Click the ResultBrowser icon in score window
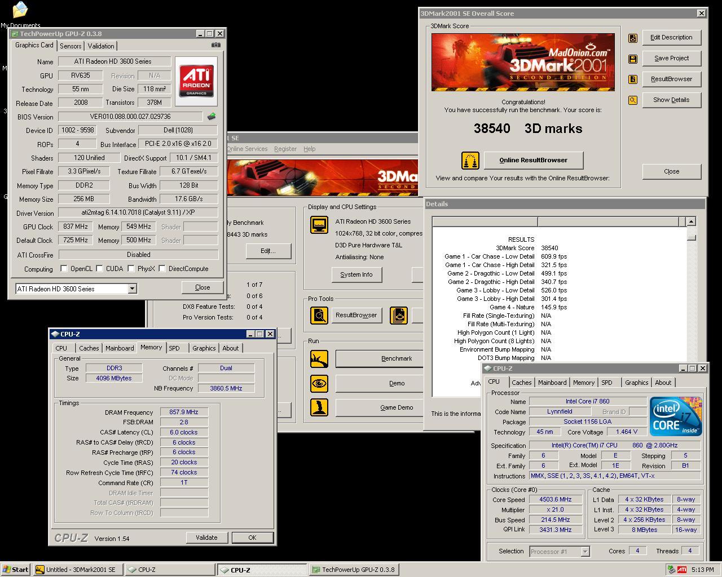The width and height of the screenshot is (722, 577). (633, 79)
